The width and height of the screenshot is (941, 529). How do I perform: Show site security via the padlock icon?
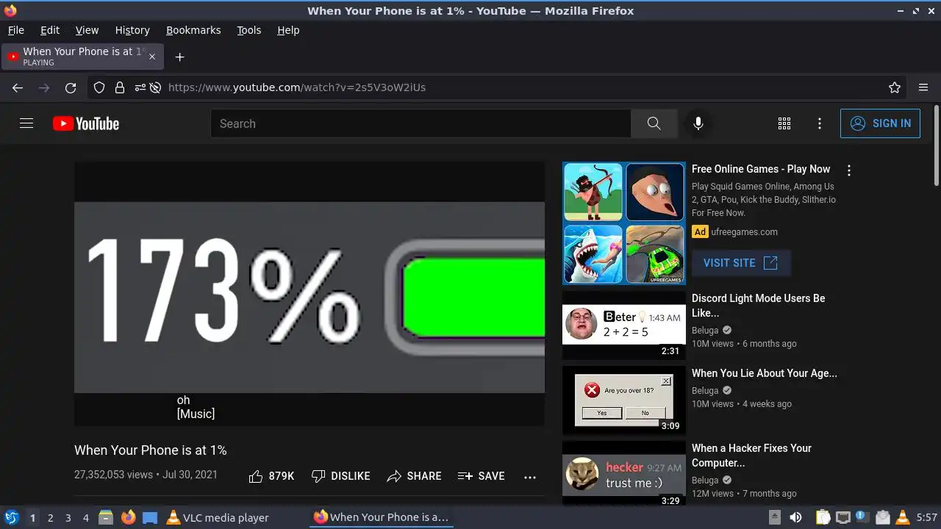coord(120,87)
